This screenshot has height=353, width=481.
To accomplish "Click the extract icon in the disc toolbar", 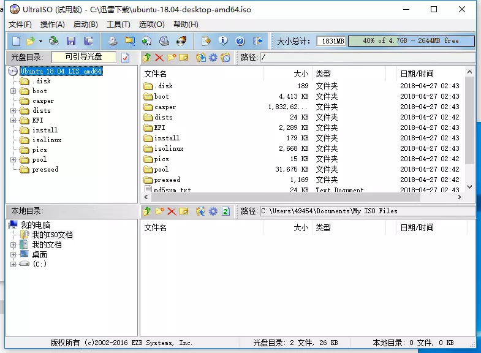I will (201, 58).
